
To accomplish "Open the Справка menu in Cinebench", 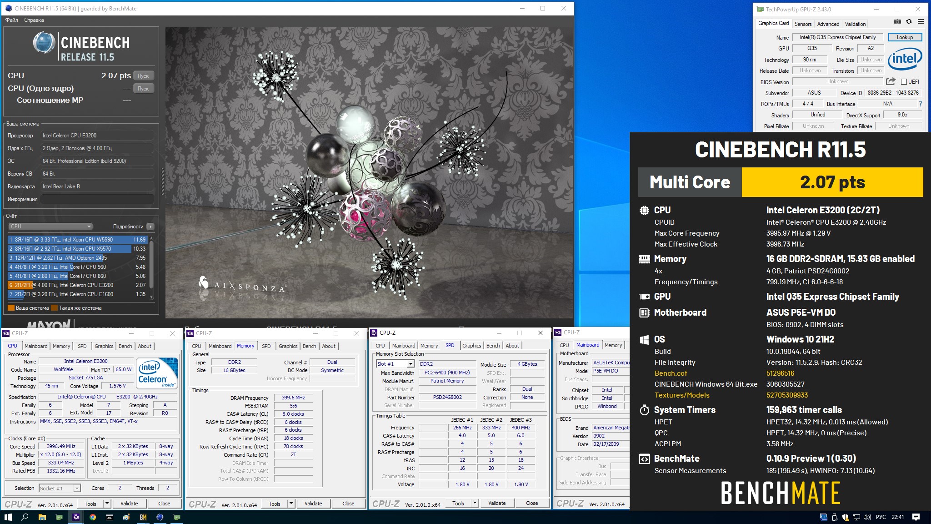I will 34,20.
